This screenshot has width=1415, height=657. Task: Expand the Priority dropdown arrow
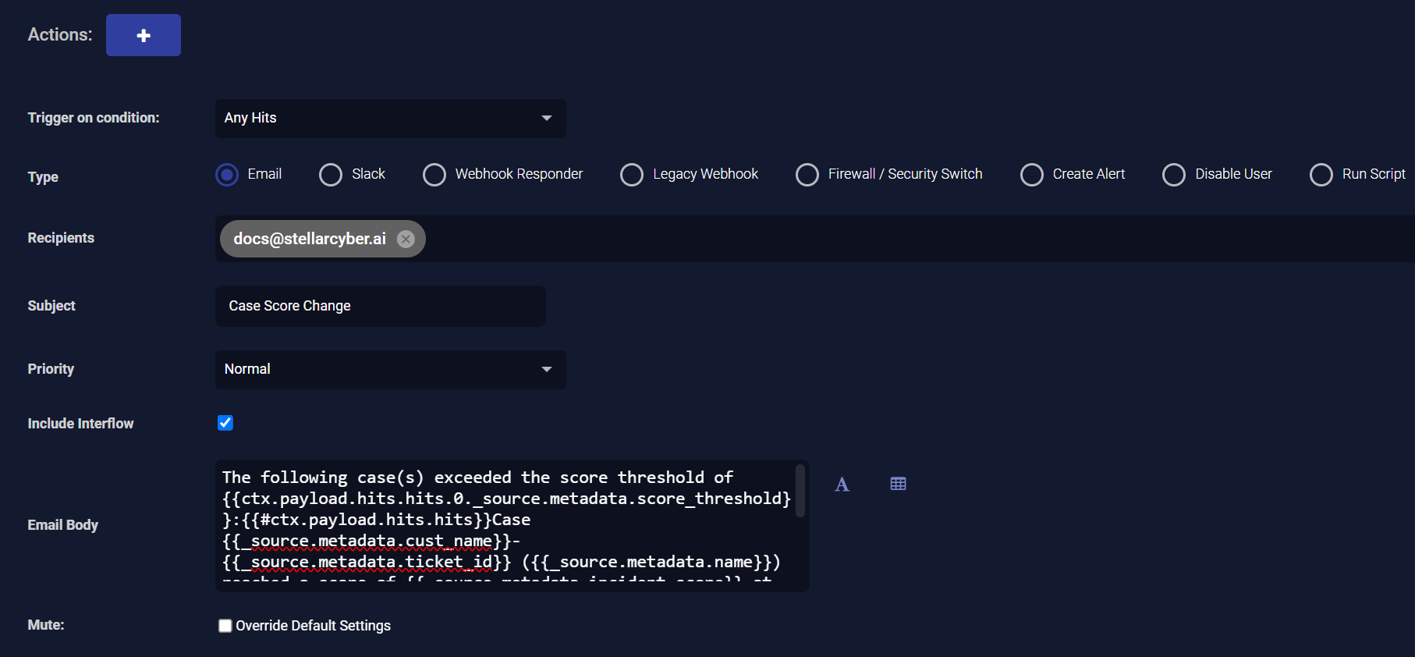pyautogui.click(x=546, y=369)
